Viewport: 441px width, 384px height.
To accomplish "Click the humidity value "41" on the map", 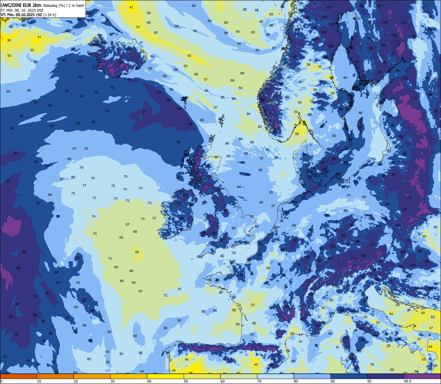I will point(39,37).
